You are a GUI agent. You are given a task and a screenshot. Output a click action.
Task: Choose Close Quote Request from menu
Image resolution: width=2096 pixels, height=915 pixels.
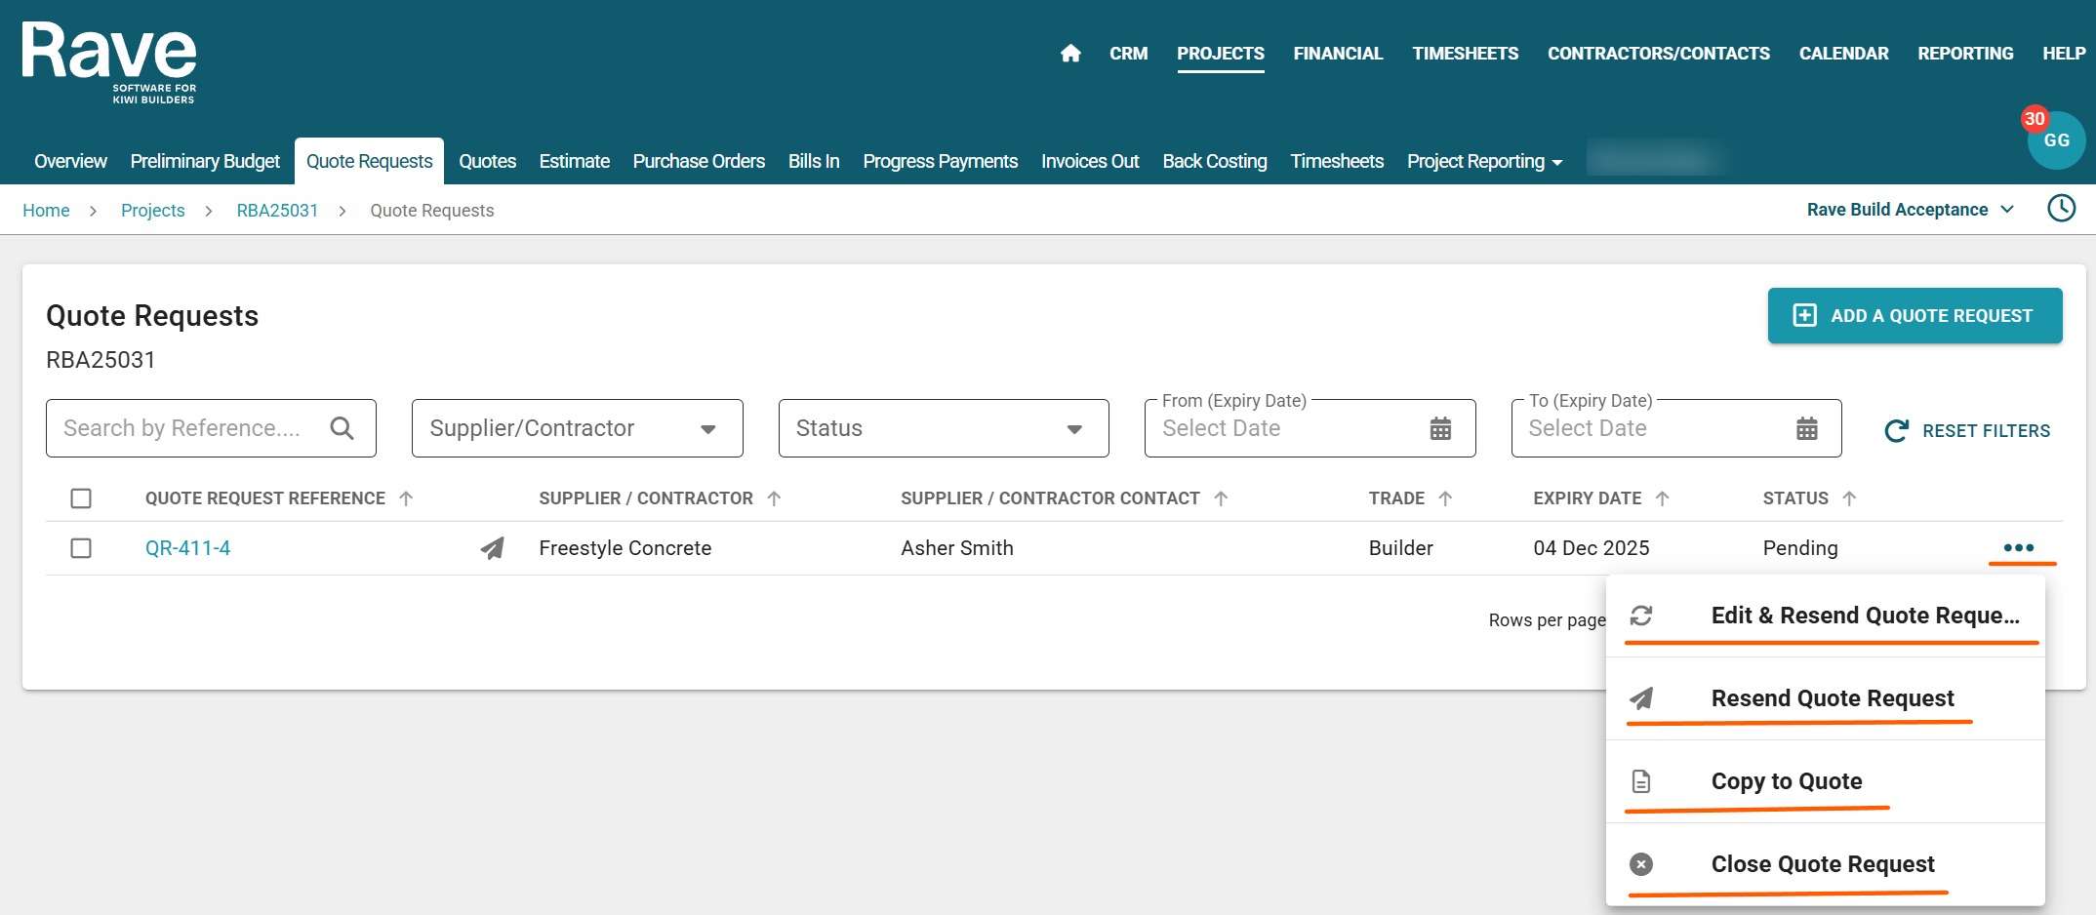pyautogui.click(x=1822, y=864)
